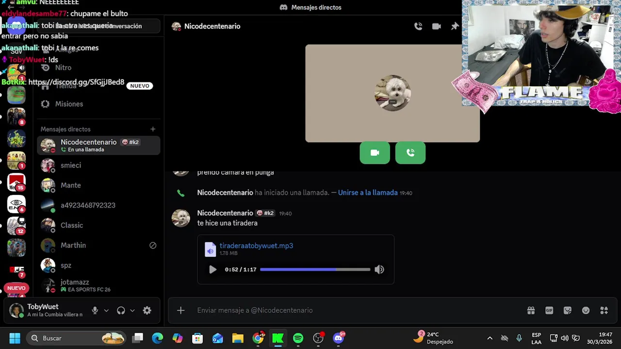Open output device options arrow beside headphones
Viewport: 621px width, 349px height.
pyautogui.click(x=132, y=311)
